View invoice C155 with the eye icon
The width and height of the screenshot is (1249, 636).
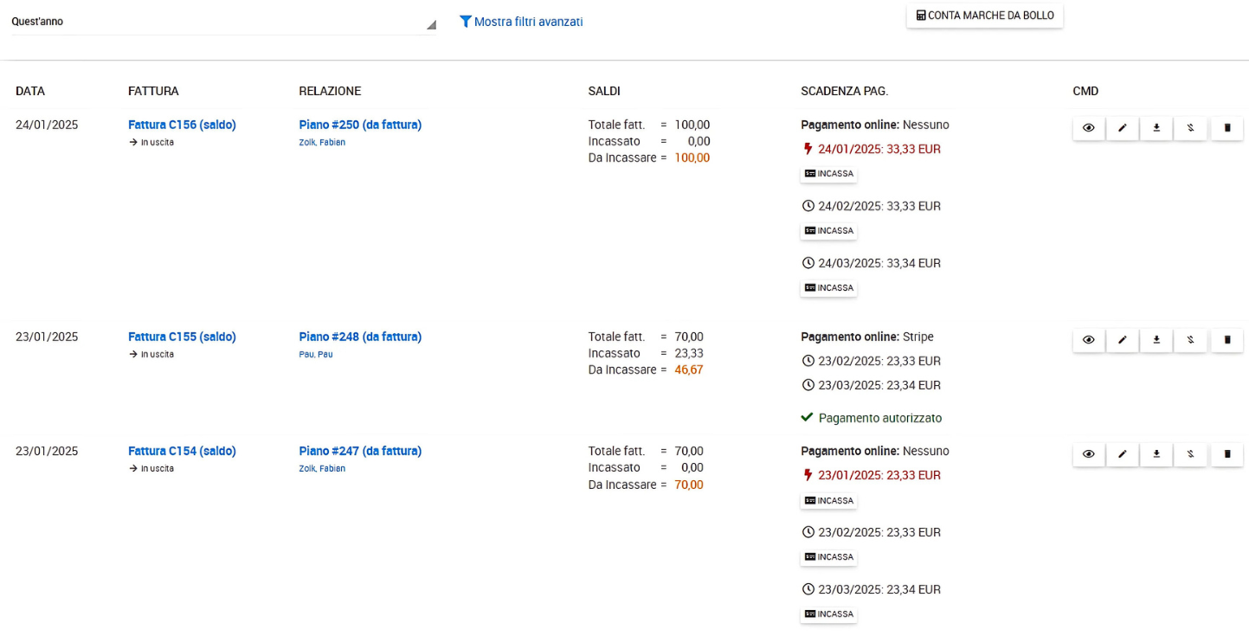pos(1089,340)
